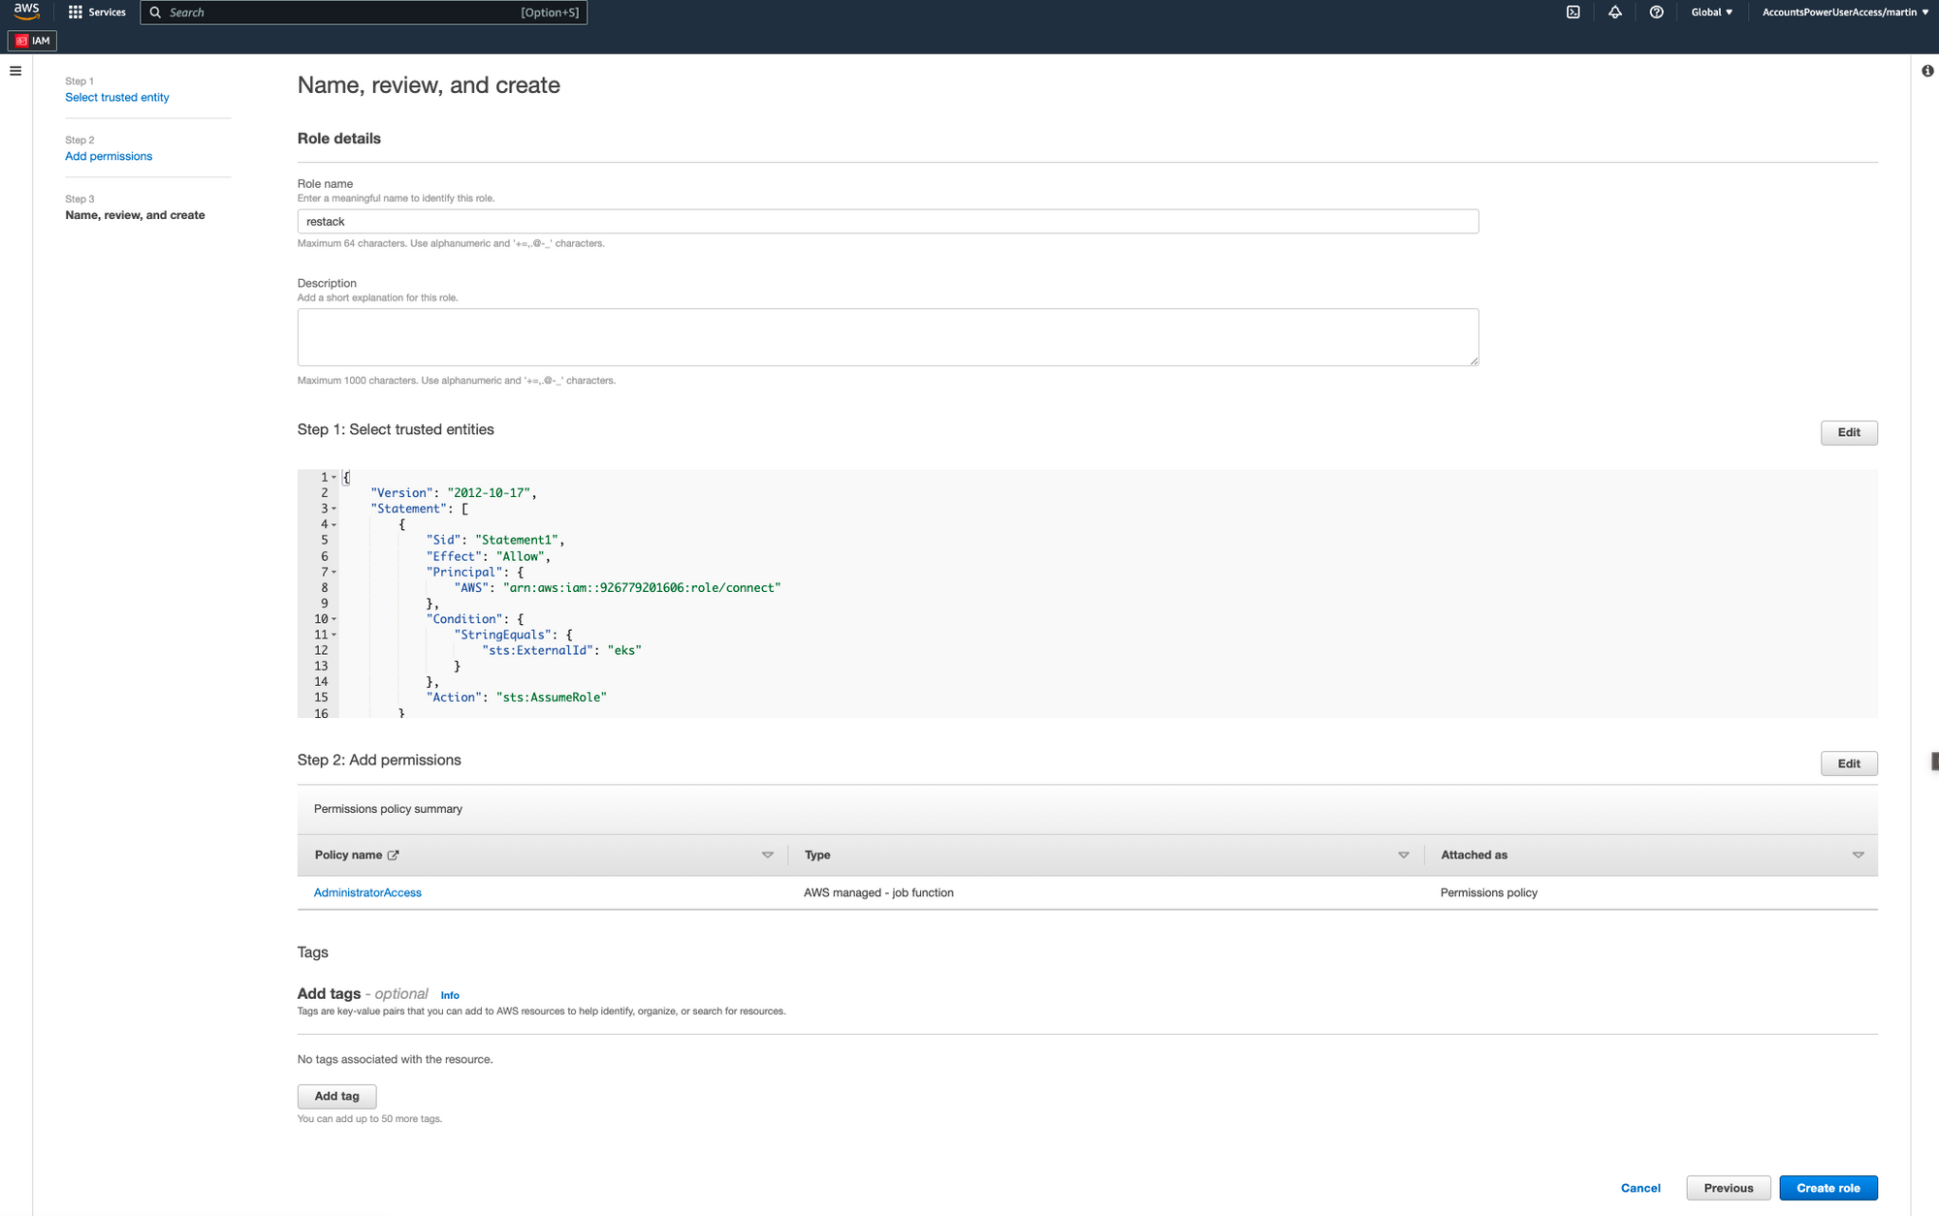The height and width of the screenshot is (1216, 1939).
Task: Open the Policy name column filter dropdown
Action: coord(767,855)
